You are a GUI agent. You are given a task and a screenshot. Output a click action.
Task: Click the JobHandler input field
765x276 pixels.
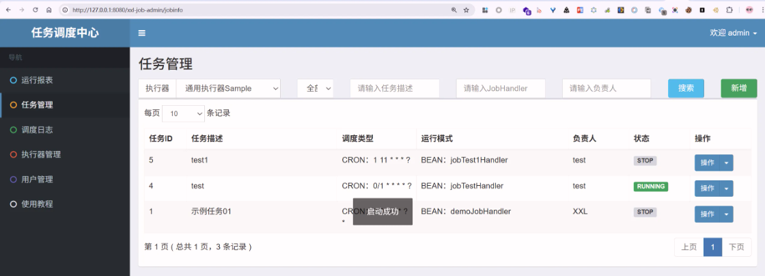[x=501, y=88]
